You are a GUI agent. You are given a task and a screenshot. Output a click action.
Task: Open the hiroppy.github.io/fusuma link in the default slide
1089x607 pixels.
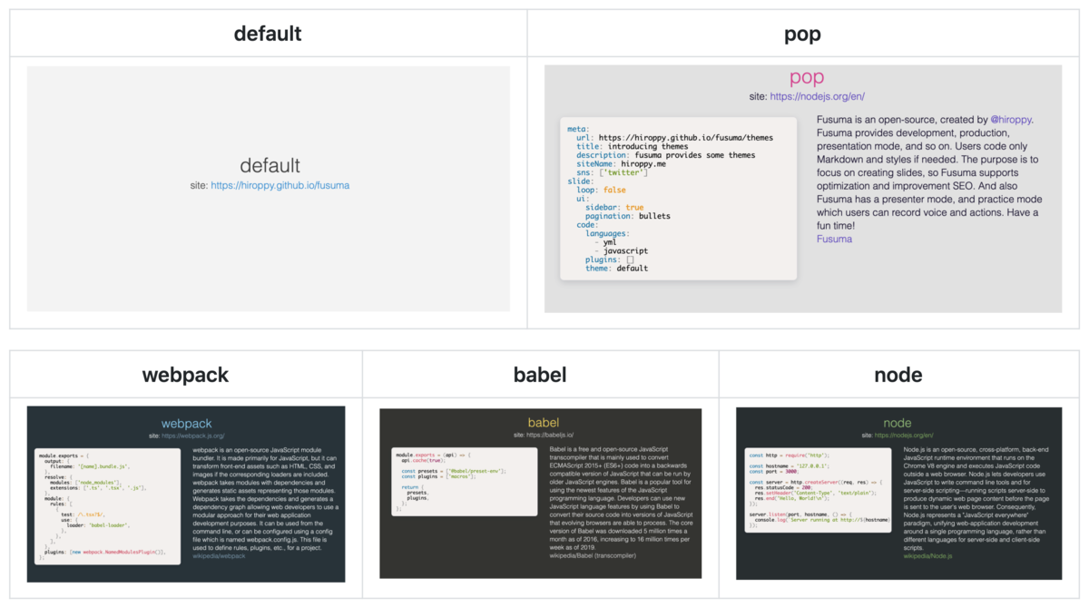pos(280,185)
